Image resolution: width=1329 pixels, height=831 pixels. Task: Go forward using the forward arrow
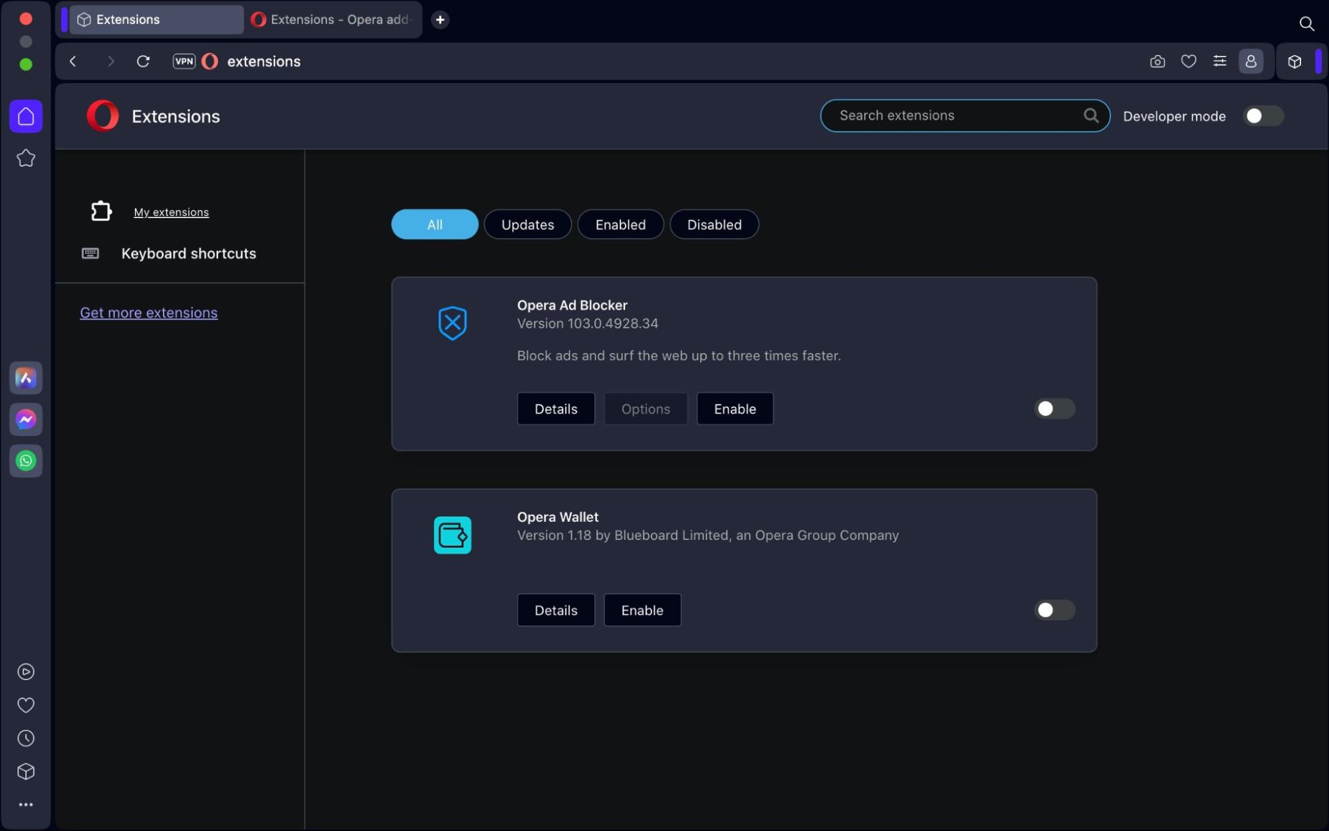click(x=110, y=62)
